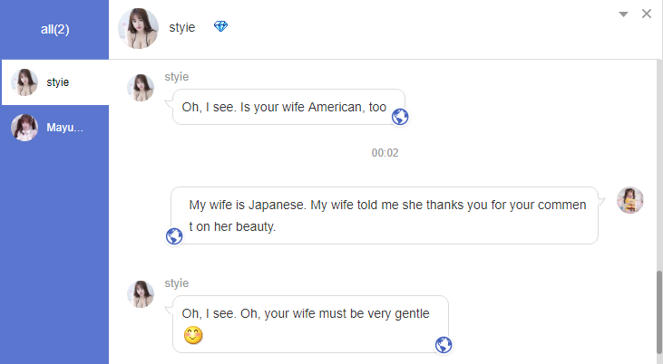
Task: Click the Mayu avatar in sidebar
Action: point(24,128)
